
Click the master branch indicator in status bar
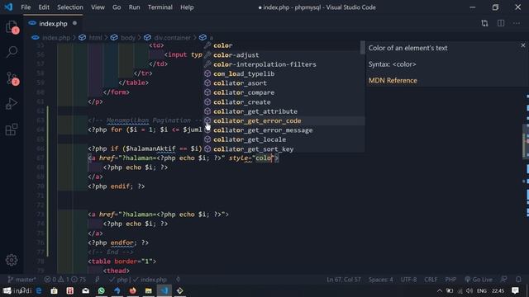coord(21,280)
